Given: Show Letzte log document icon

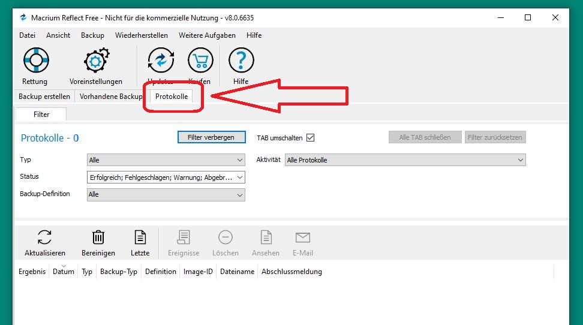Looking at the screenshot, I should pyautogui.click(x=140, y=237).
